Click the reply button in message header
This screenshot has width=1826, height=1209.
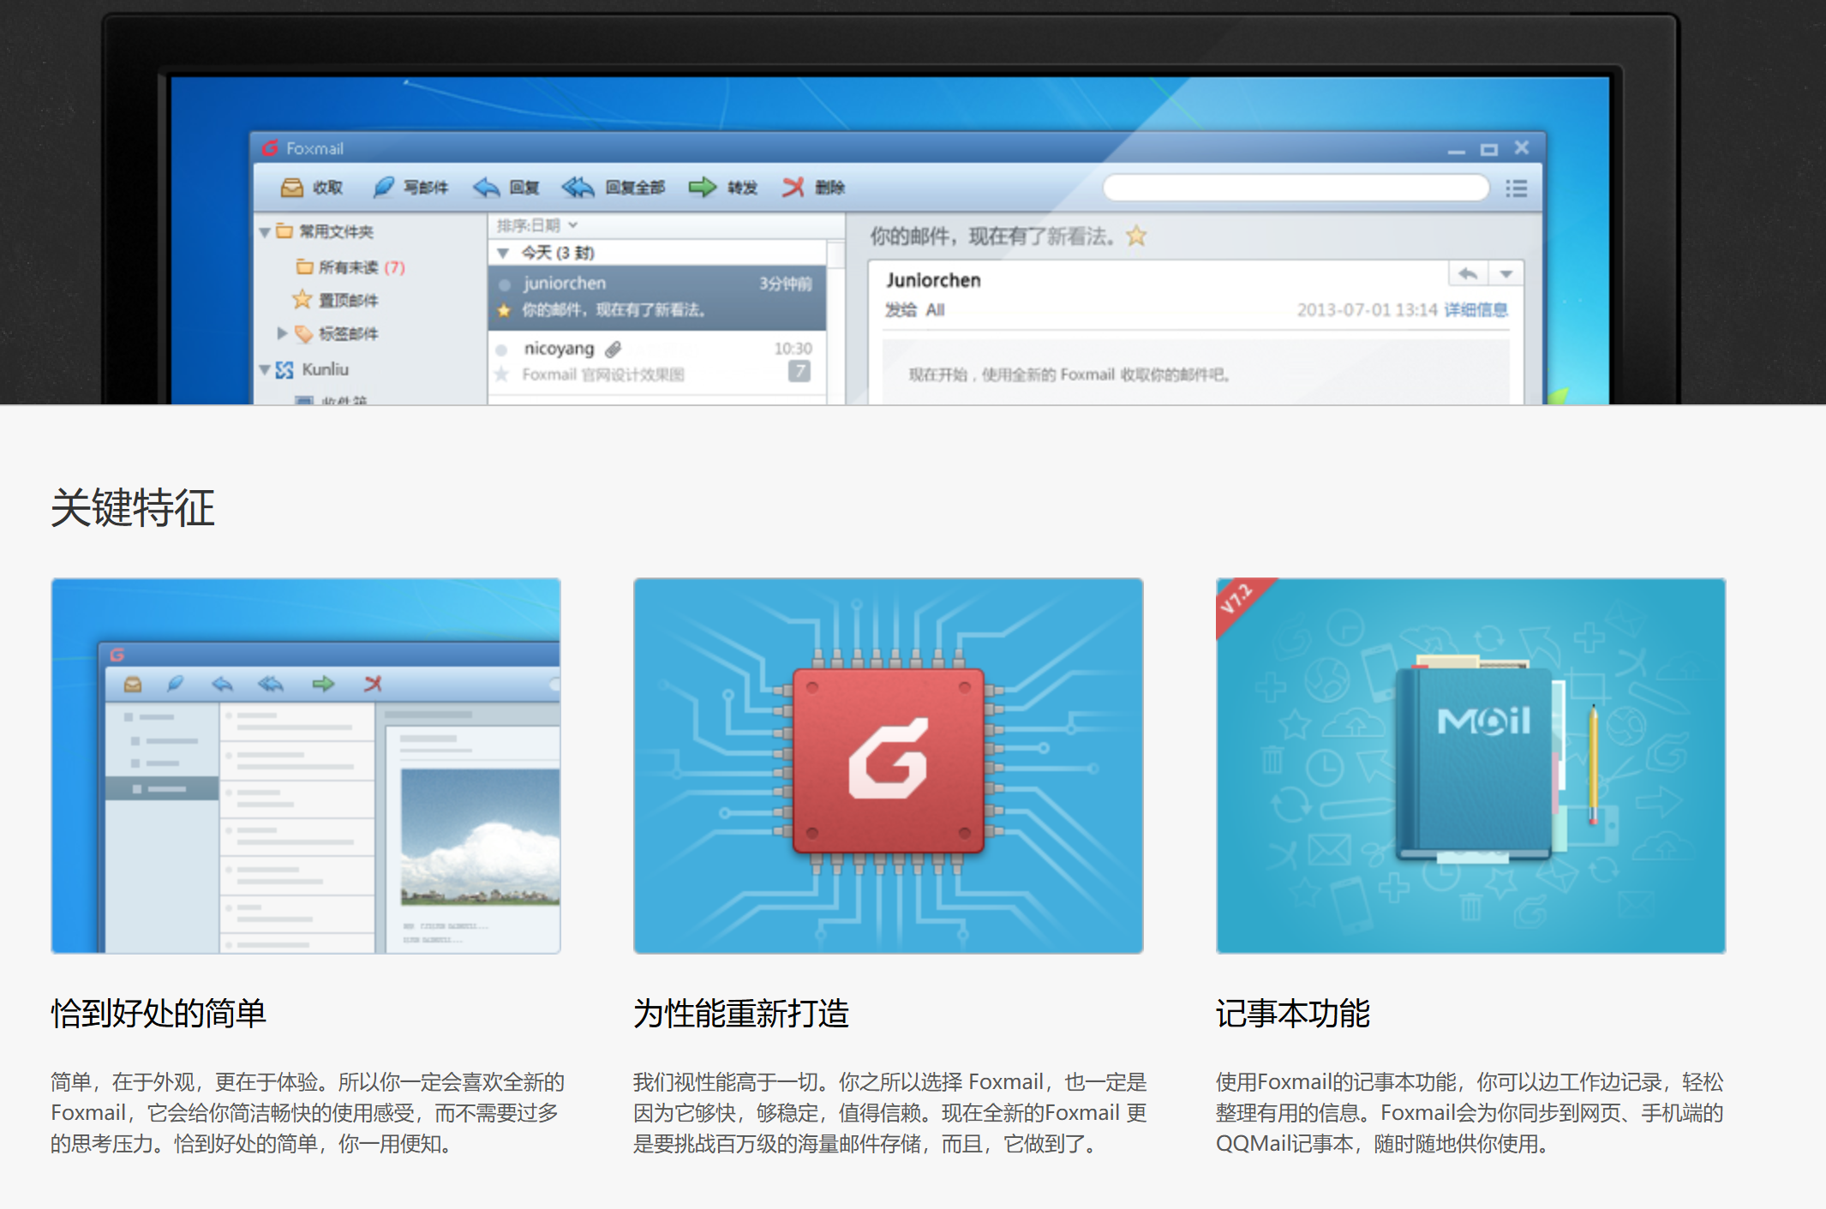pyautogui.click(x=1468, y=274)
